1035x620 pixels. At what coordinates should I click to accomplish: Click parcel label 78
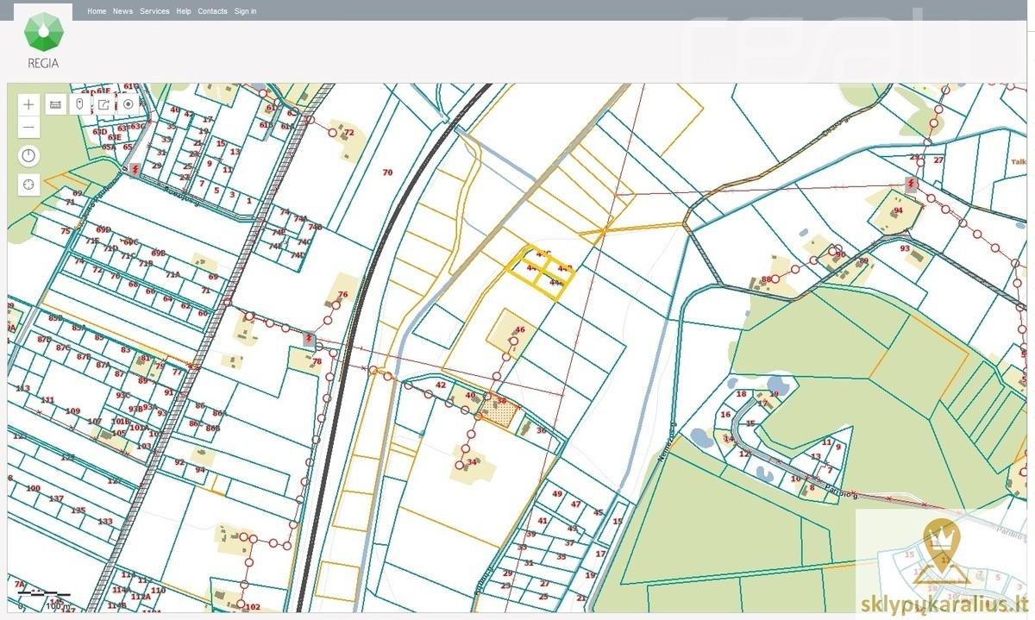(x=317, y=361)
